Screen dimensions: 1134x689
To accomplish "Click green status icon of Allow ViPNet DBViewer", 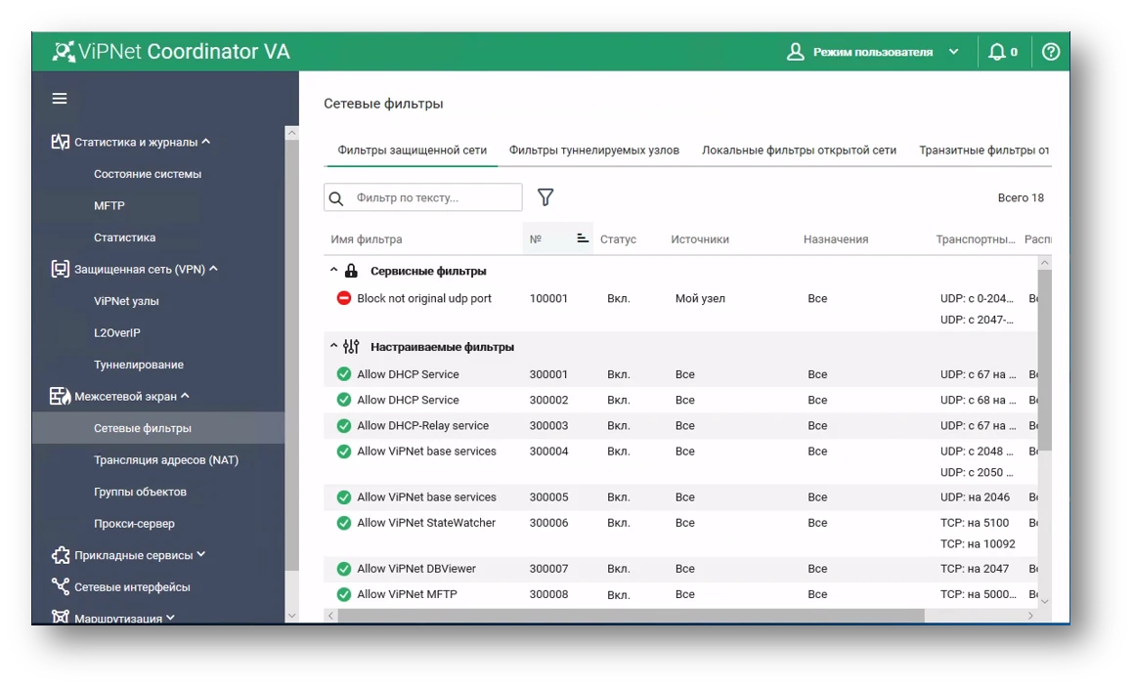I will tap(344, 569).
